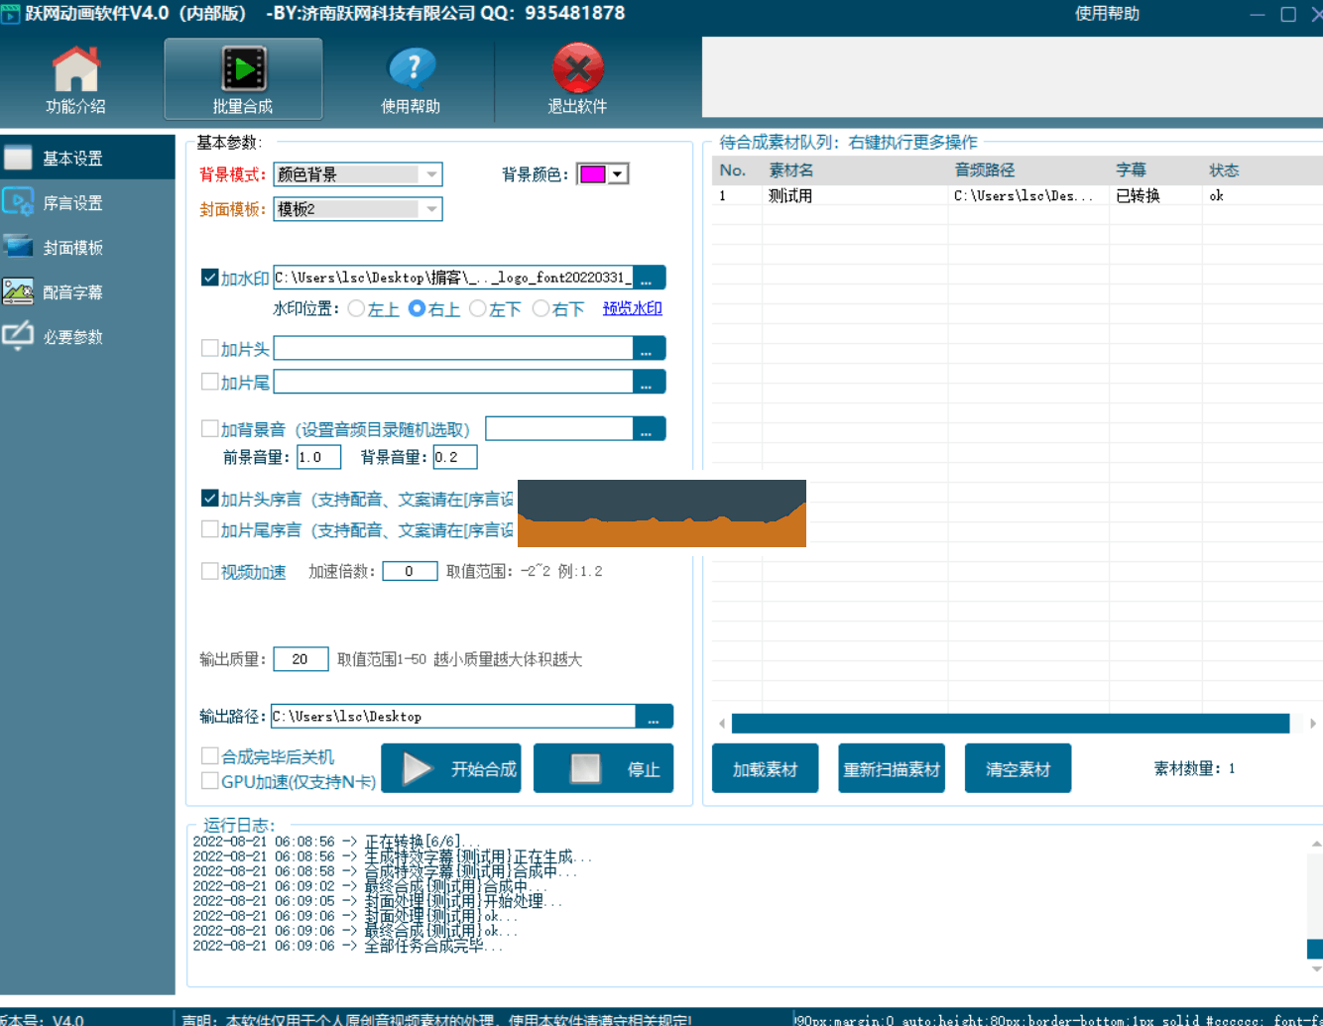
Task: Click 加速倍数 input field
Action: click(411, 571)
